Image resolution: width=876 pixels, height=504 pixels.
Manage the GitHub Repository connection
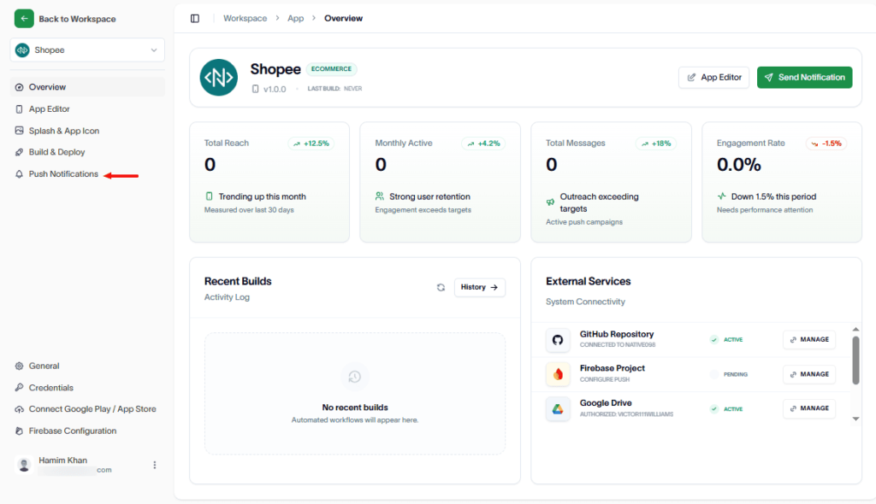tap(809, 339)
